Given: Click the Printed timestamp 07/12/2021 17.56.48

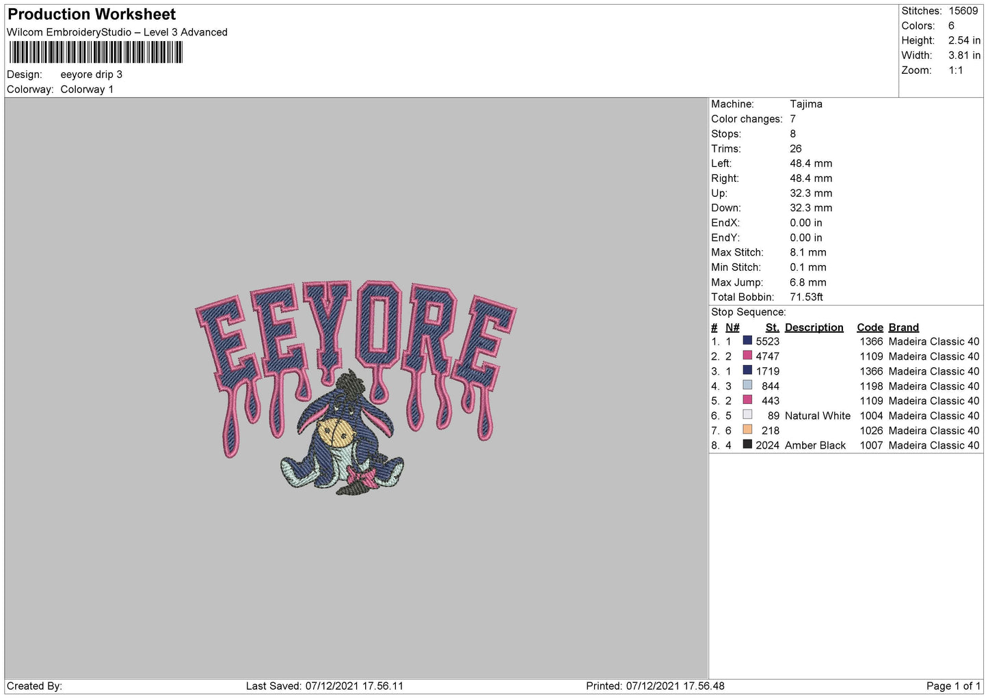Looking at the screenshot, I should [x=675, y=686].
